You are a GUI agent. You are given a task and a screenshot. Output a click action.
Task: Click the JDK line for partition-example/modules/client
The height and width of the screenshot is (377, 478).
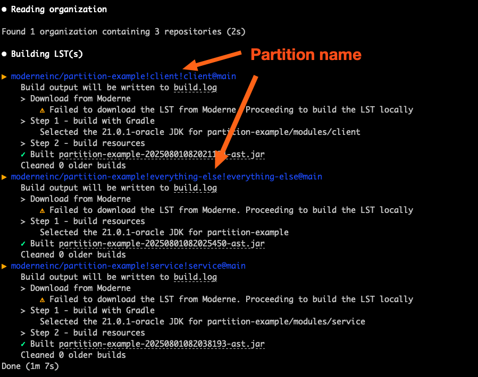pos(200,132)
